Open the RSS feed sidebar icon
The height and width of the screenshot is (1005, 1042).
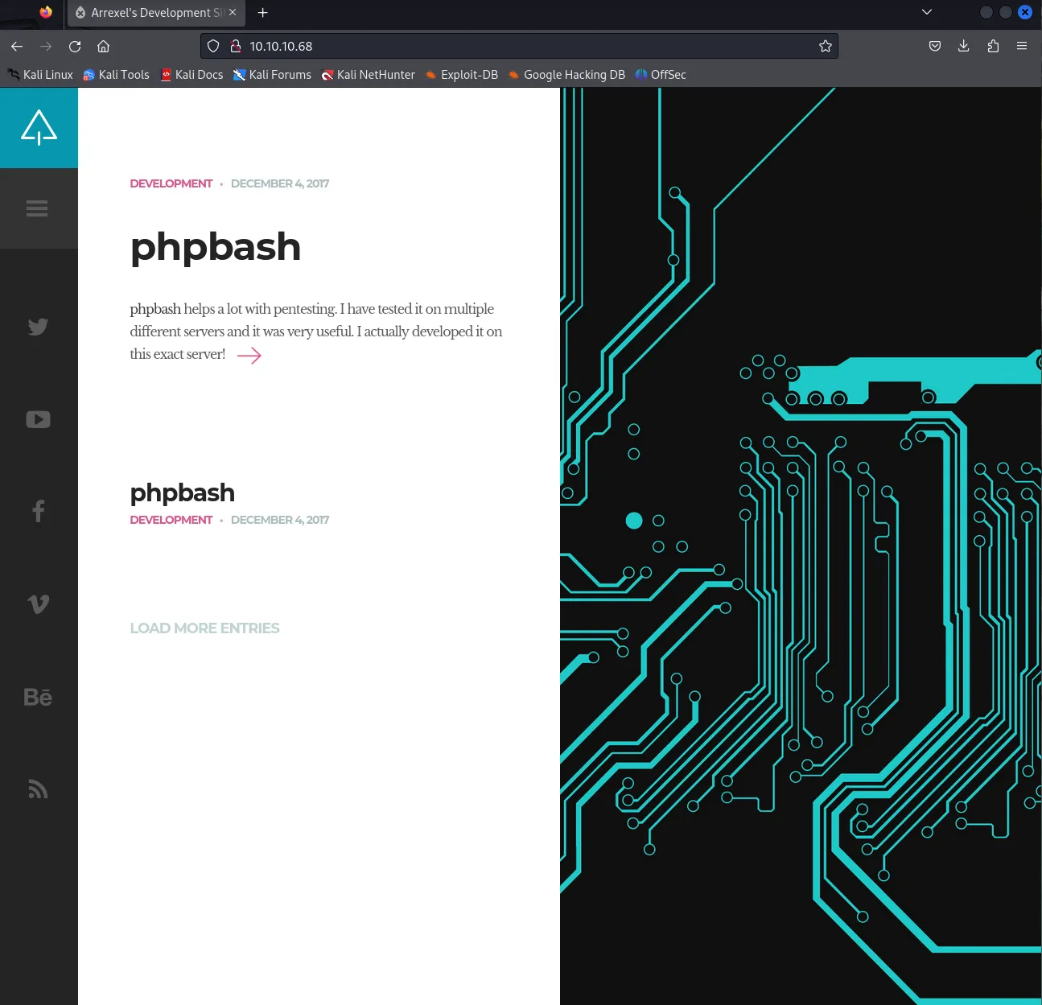(38, 789)
